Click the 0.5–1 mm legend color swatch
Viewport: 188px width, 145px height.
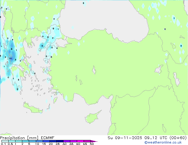[12, 141]
